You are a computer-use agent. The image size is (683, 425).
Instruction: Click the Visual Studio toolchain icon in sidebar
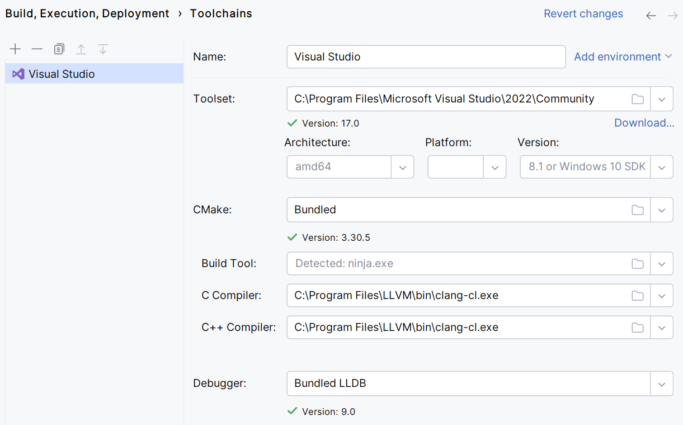[17, 73]
